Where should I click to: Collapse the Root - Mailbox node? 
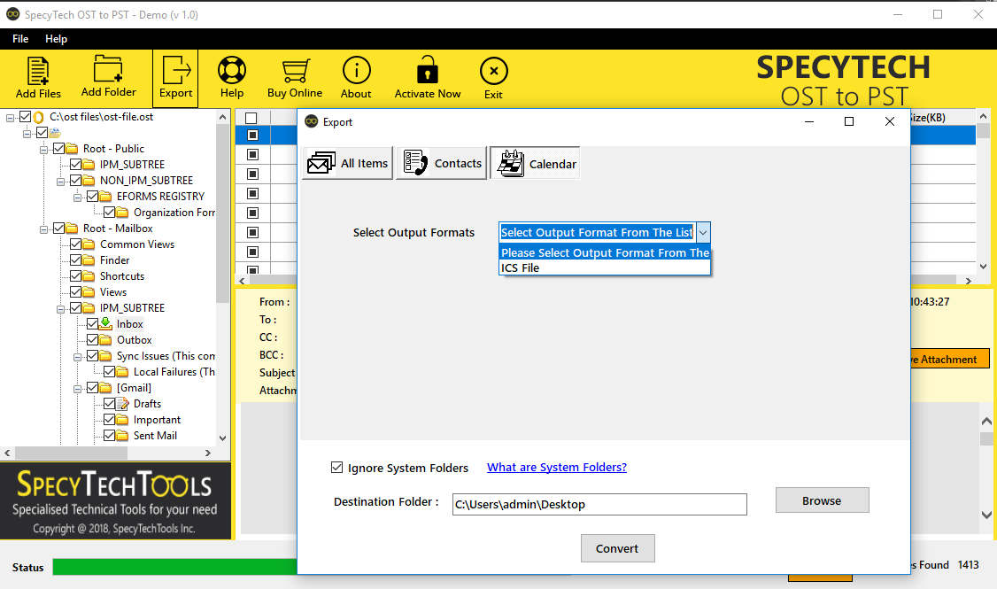point(44,229)
